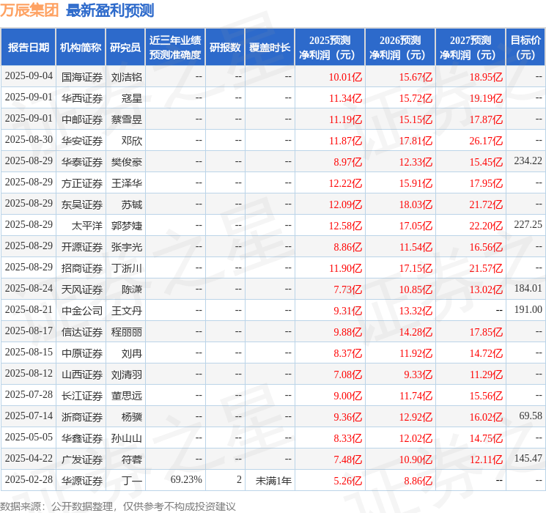Select the 太平洋 institution row
The width and height of the screenshot is (546, 513).
[273, 226]
